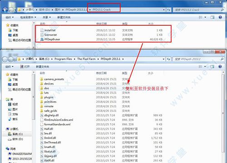
Task: Open 桌面 in the PFD13.1 Crack window sidebar
Action: (13, 35)
